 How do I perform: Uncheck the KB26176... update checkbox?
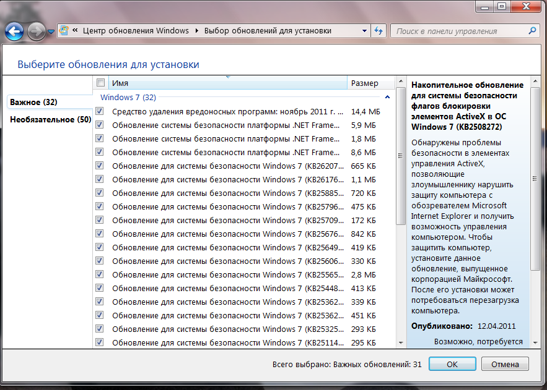tap(100, 179)
